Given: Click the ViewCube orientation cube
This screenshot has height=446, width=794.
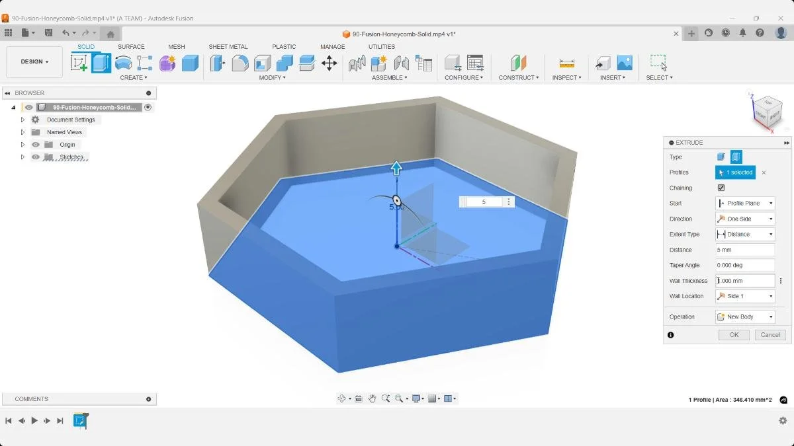Looking at the screenshot, I should [x=768, y=112].
